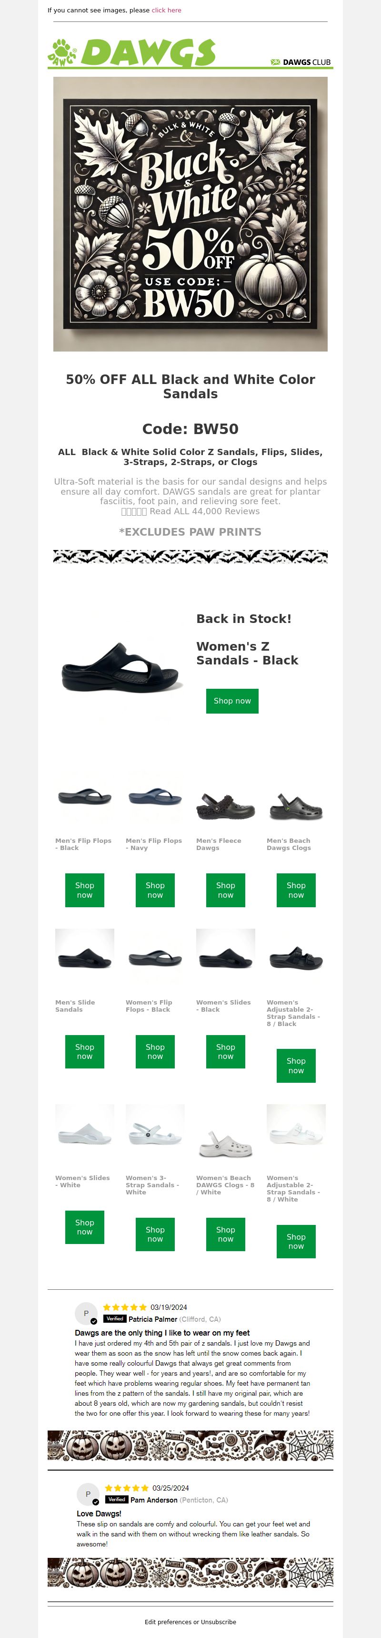Shop now for Women's Adjustable 2-Strap Black
Screen dimensions: 381x1638
(x=296, y=1066)
